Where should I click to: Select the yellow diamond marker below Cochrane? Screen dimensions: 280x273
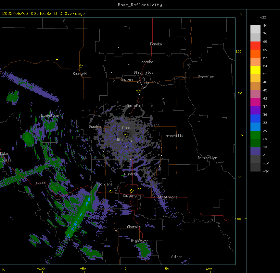click(110, 191)
